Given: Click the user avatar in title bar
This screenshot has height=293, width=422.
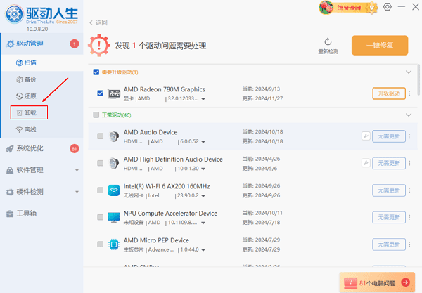Looking at the screenshot, I should (326, 8).
